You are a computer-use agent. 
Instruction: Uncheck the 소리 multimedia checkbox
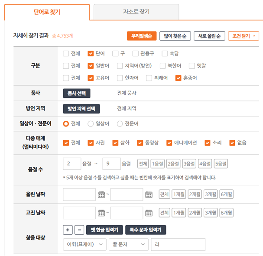pyautogui.click(x=208, y=143)
